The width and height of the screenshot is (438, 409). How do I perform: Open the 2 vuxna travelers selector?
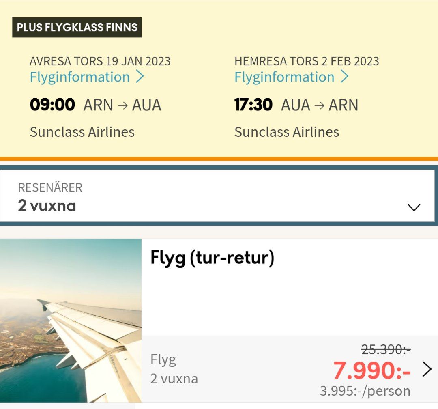pos(217,196)
